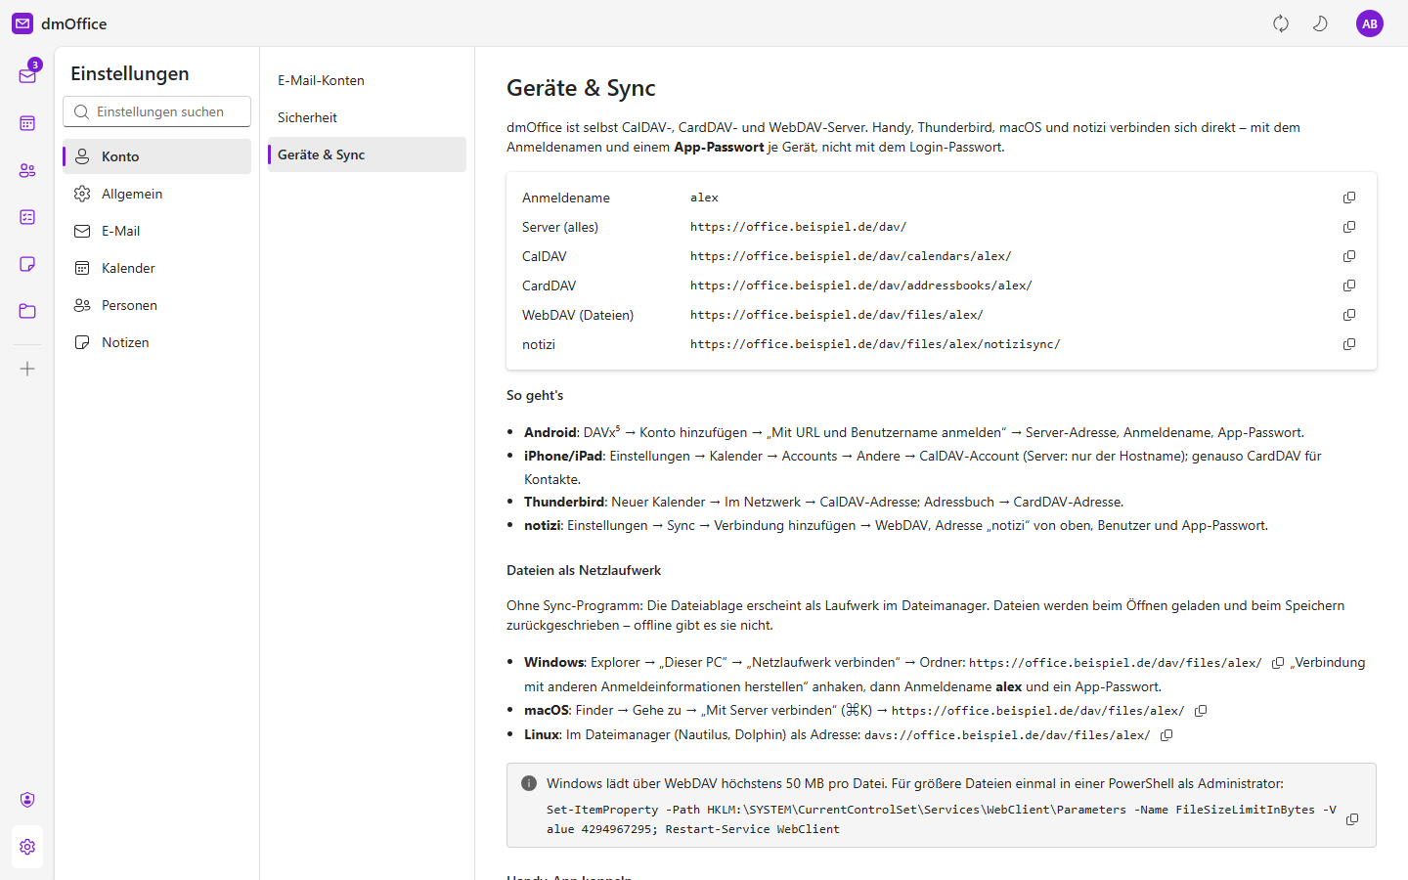Toggle dark mode with the moon icon
The image size is (1408, 880).
1320,23
